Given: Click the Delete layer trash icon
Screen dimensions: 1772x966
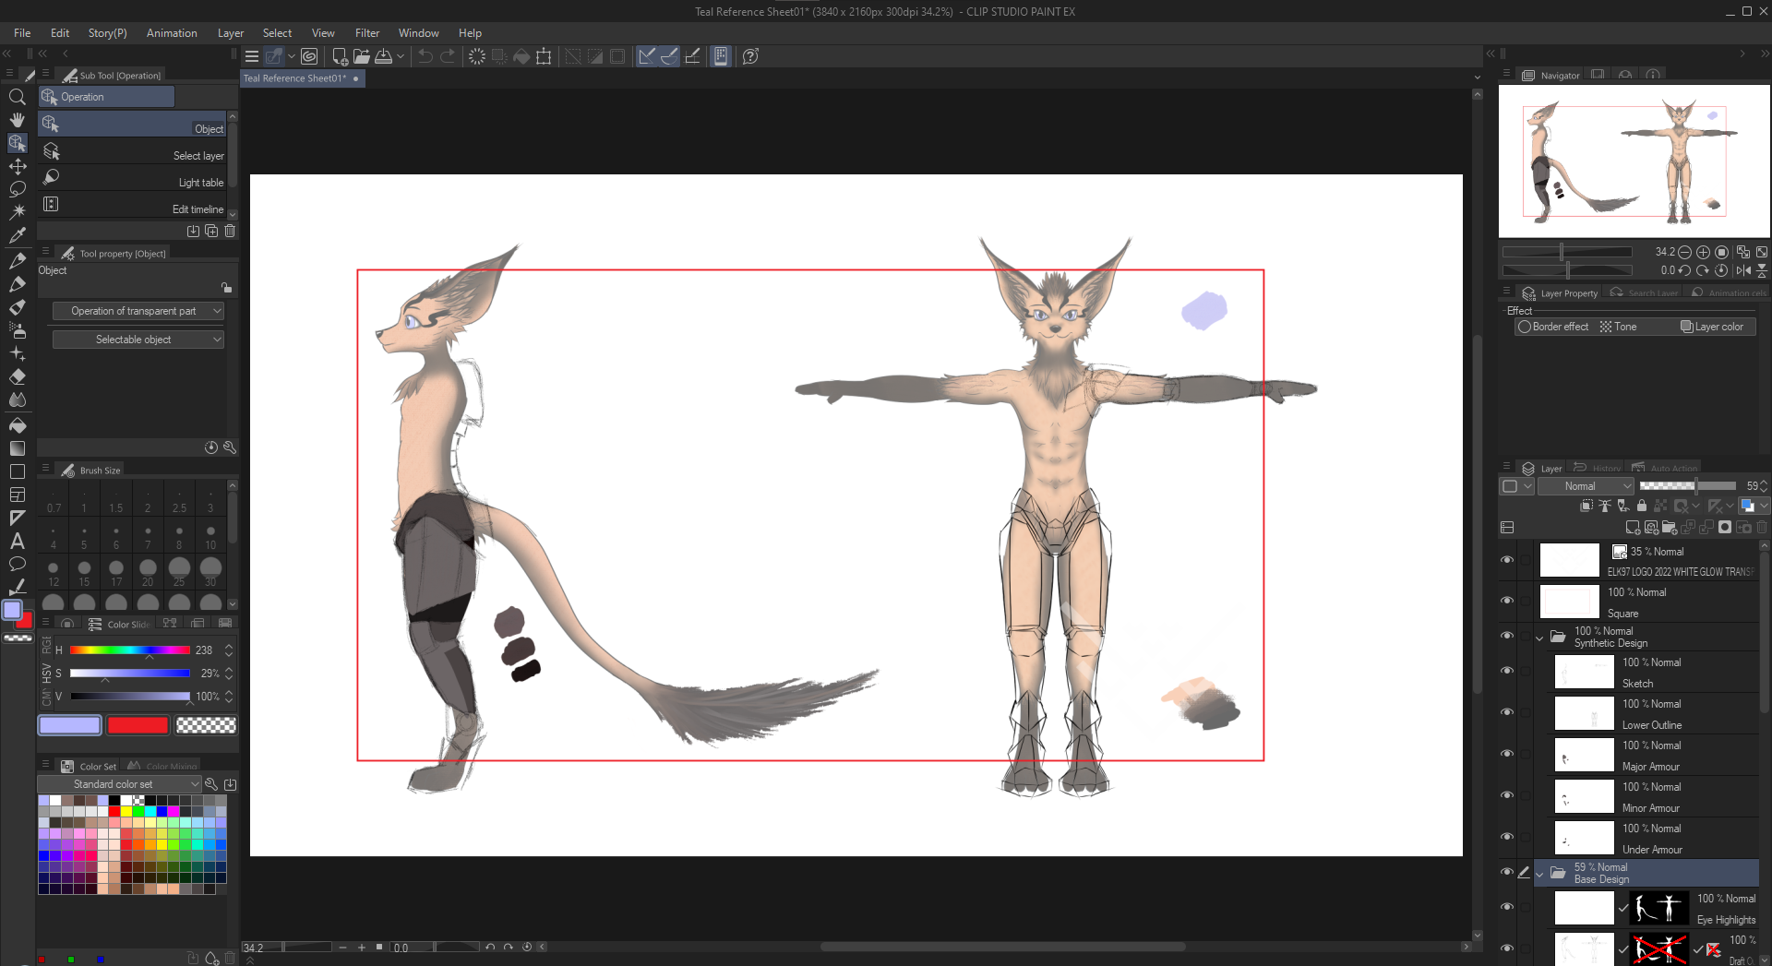Looking at the screenshot, I should [x=1762, y=528].
